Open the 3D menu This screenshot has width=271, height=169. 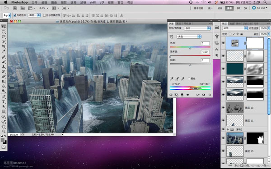[102, 2]
